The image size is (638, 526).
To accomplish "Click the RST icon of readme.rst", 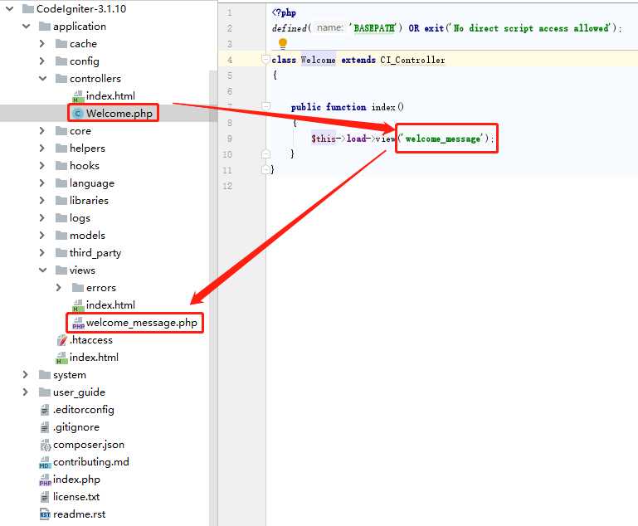I will coord(45,514).
